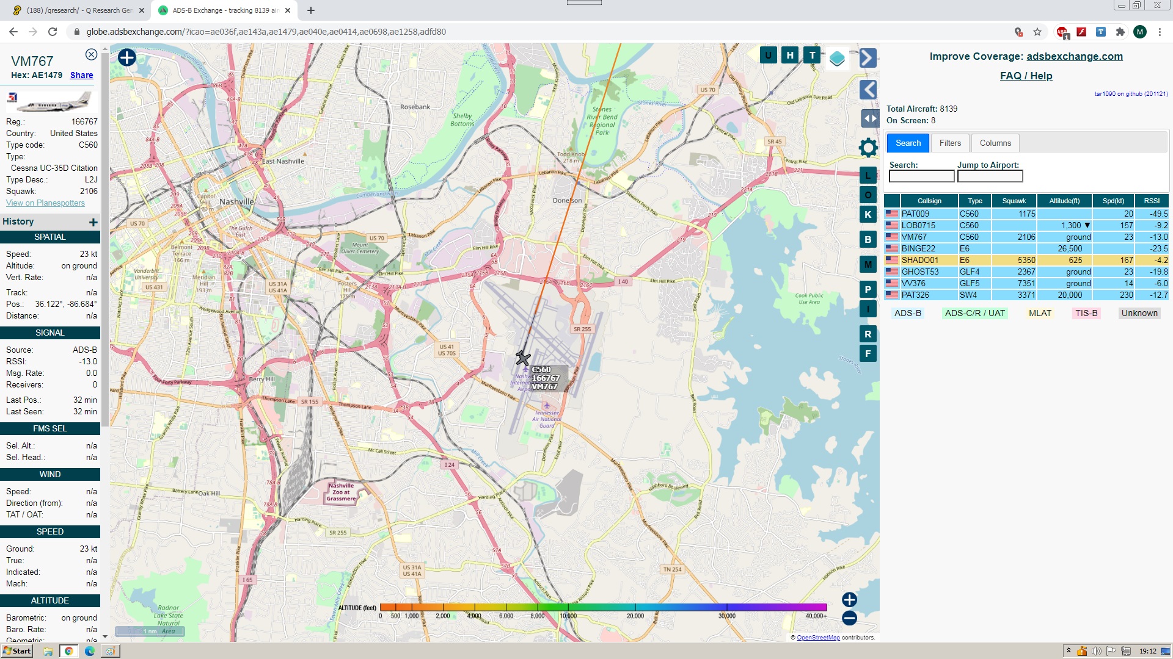Open the Windows Start menu

pos(16,651)
